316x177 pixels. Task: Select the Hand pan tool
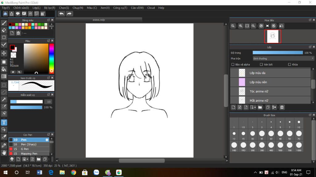pos(4,152)
